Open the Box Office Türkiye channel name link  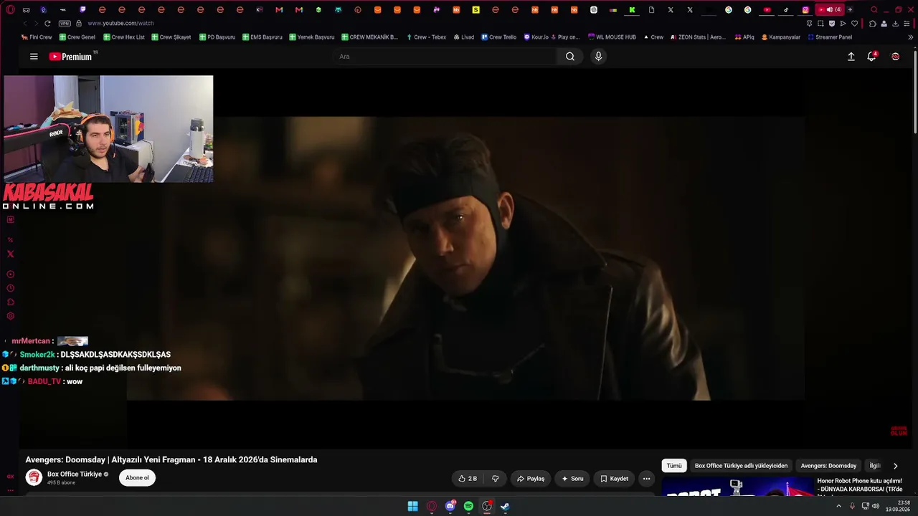point(75,474)
